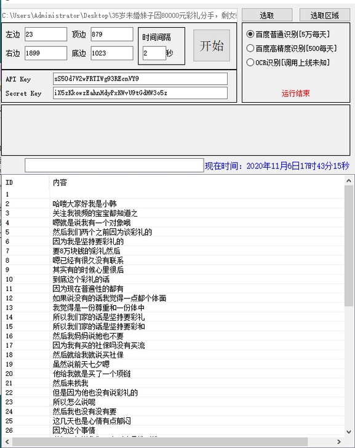The image size is (355, 448).
Task: Click into the Secret Key field
Action: 140,93
